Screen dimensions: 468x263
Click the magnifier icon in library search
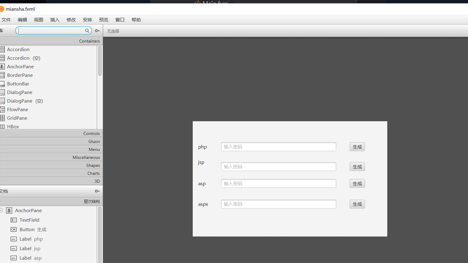(87, 31)
